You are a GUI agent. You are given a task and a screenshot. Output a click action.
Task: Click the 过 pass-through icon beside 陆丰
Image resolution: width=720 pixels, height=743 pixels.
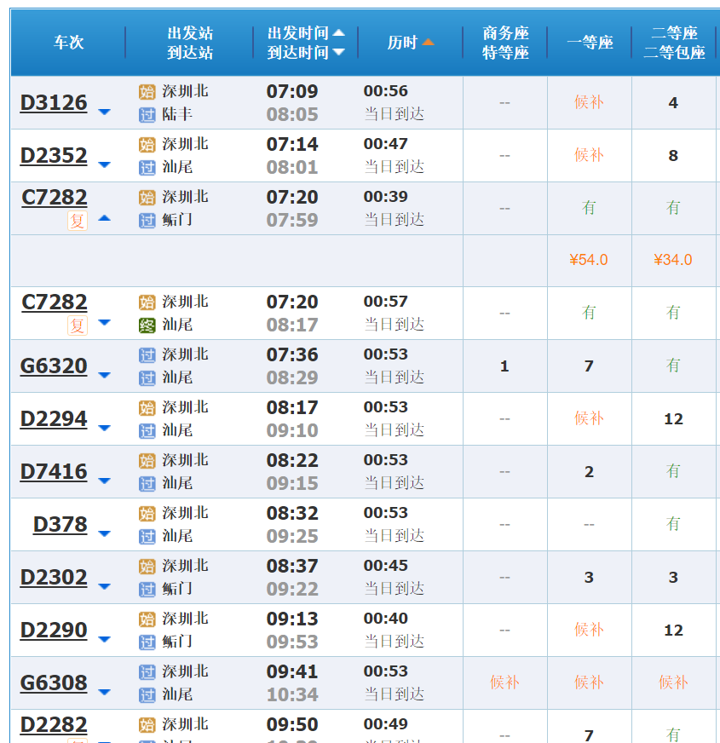point(147,114)
